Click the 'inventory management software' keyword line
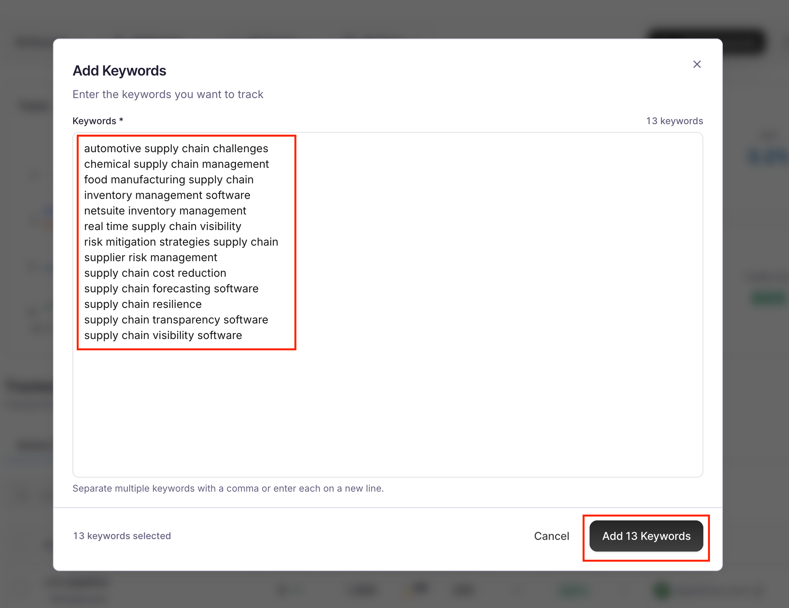 (167, 195)
